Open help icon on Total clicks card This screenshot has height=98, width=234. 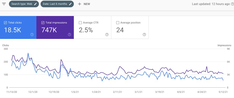32,35
